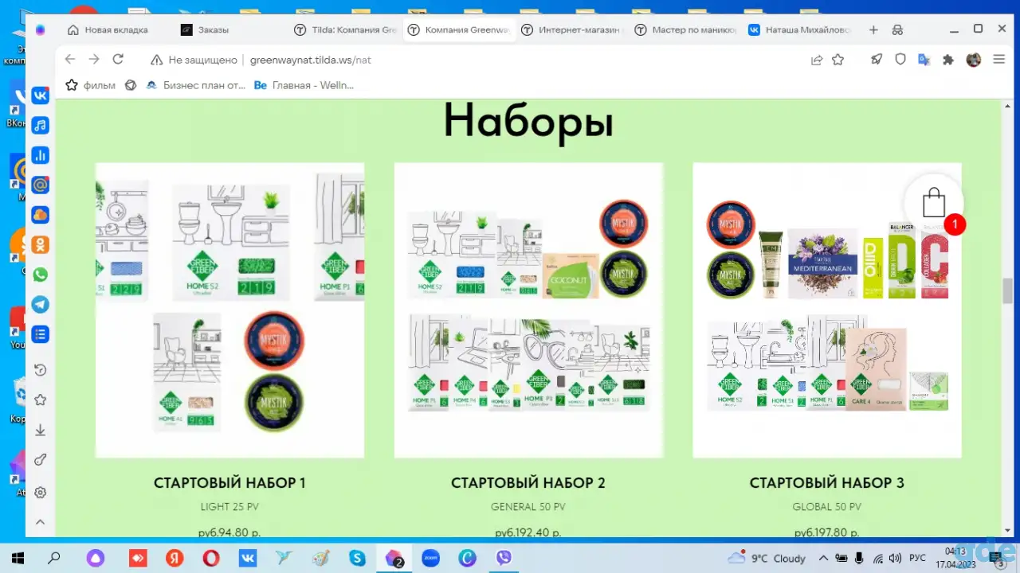Viewport: 1020px width, 573px height.
Task: Open the music panel in the sidebar
Action: click(x=40, y=125)
